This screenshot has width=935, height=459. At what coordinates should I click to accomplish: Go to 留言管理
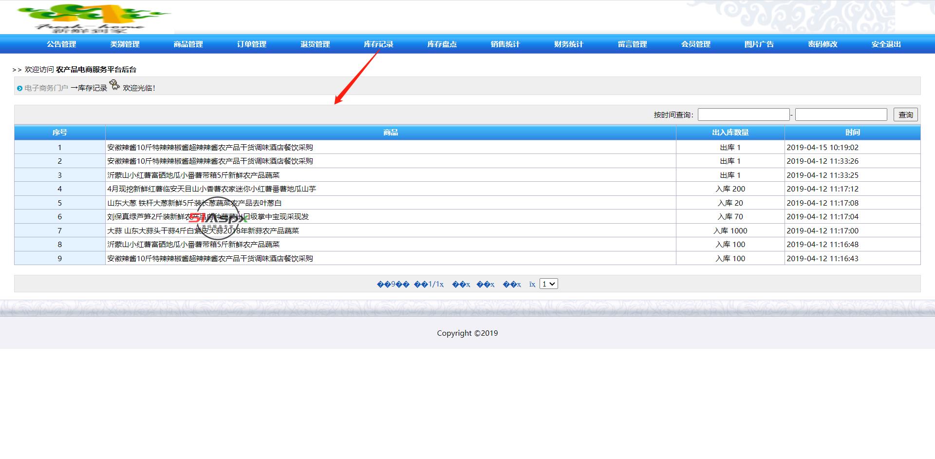click(632, 44)
